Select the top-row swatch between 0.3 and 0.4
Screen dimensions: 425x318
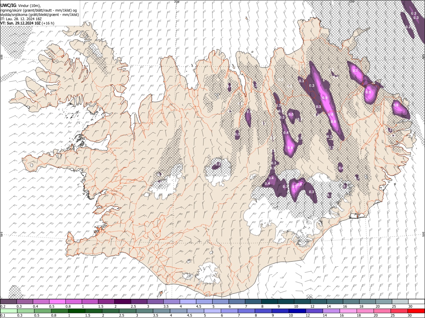(25, 301)
